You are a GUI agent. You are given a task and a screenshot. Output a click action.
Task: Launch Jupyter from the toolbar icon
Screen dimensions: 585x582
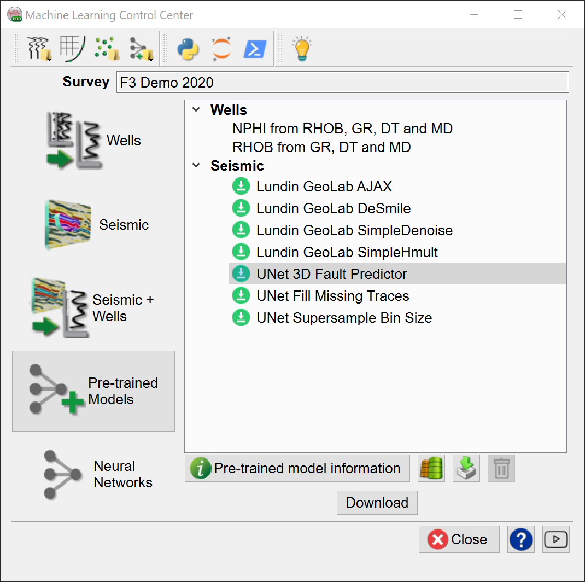tap(221, 49)
